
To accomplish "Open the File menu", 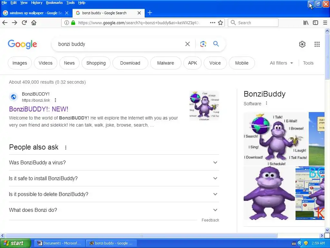I will point(4,3).
